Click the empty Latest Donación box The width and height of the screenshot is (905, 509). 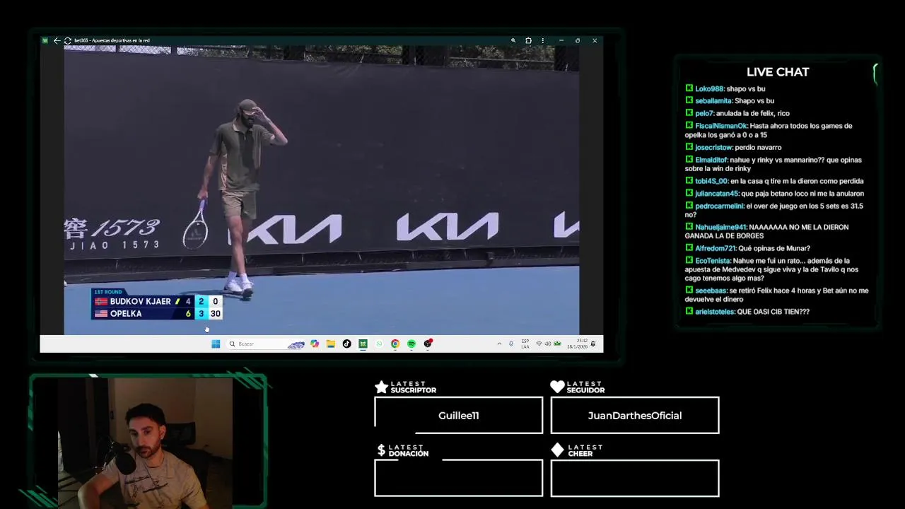[x=459, y=478]
